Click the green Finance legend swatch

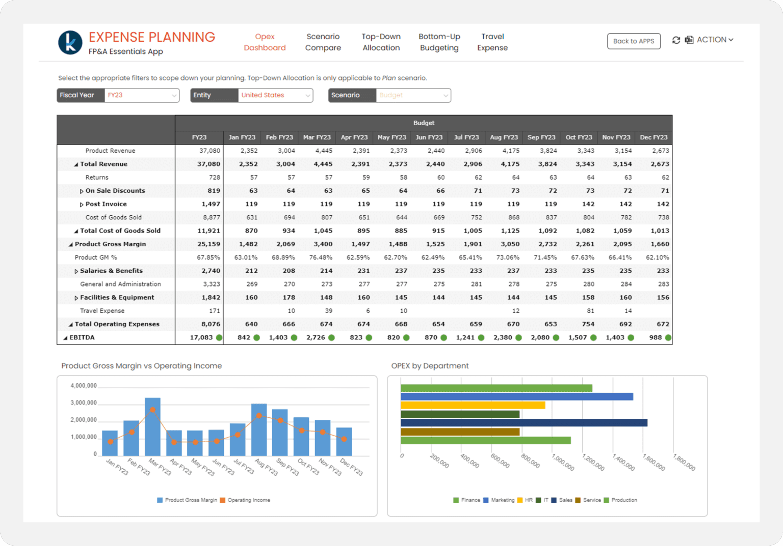tap(456, 500)
